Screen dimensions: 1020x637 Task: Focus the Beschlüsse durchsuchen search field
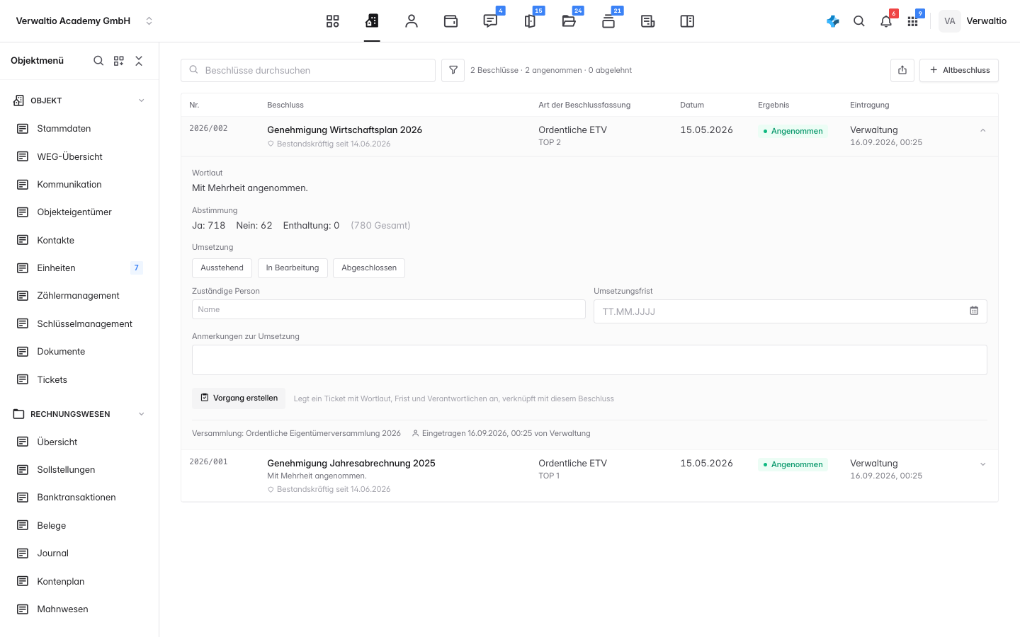tap(308, 70)
